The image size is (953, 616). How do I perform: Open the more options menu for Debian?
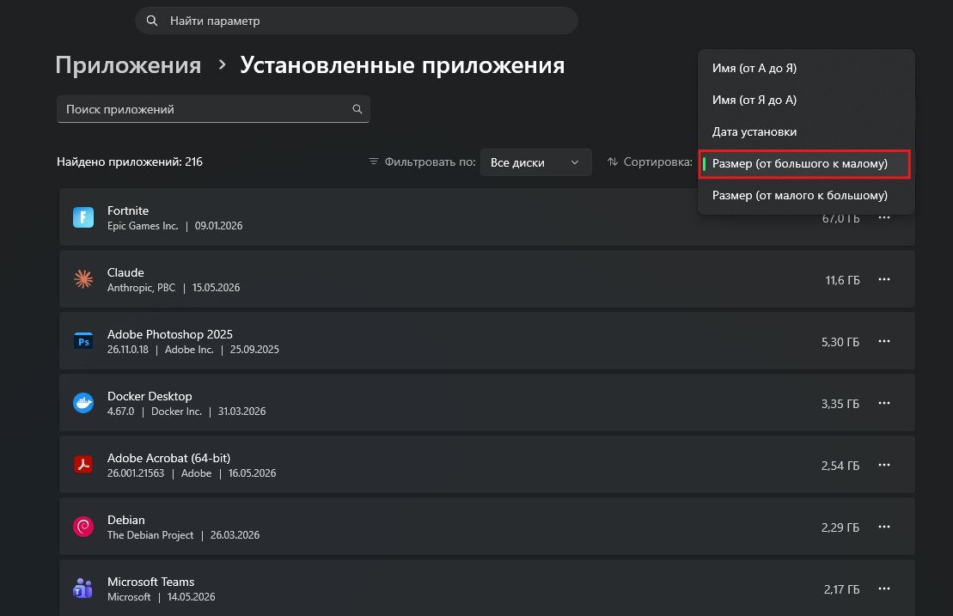coord(883,527)
